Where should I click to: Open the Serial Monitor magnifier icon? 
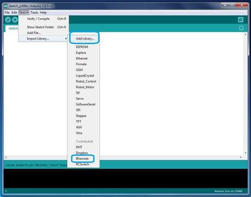240,20
